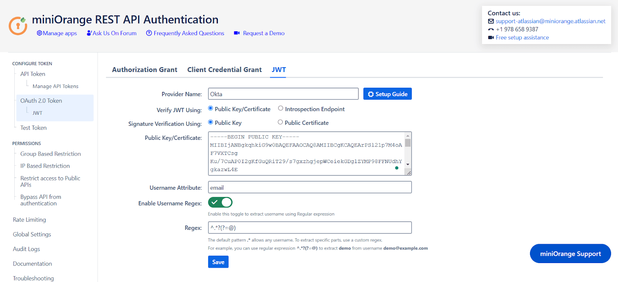618x282 pixels.
Task: Open Group Based Restriction settings
Action: click(51, 154)
